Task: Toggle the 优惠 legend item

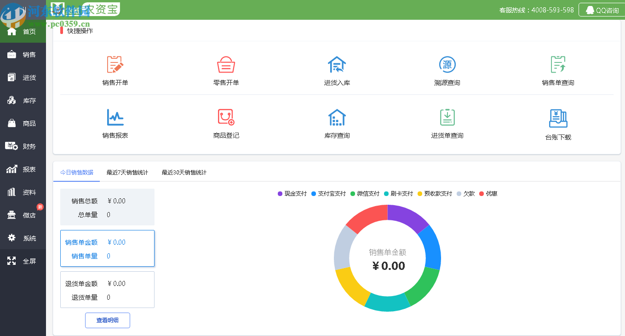Action: [488, 194]
